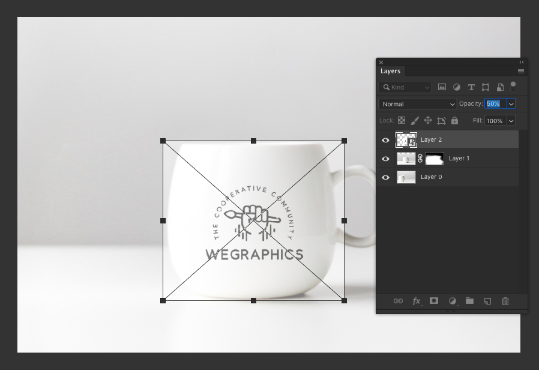
Task: Click the fist-and-brush emblem on the mug
Action: [252, 223]
